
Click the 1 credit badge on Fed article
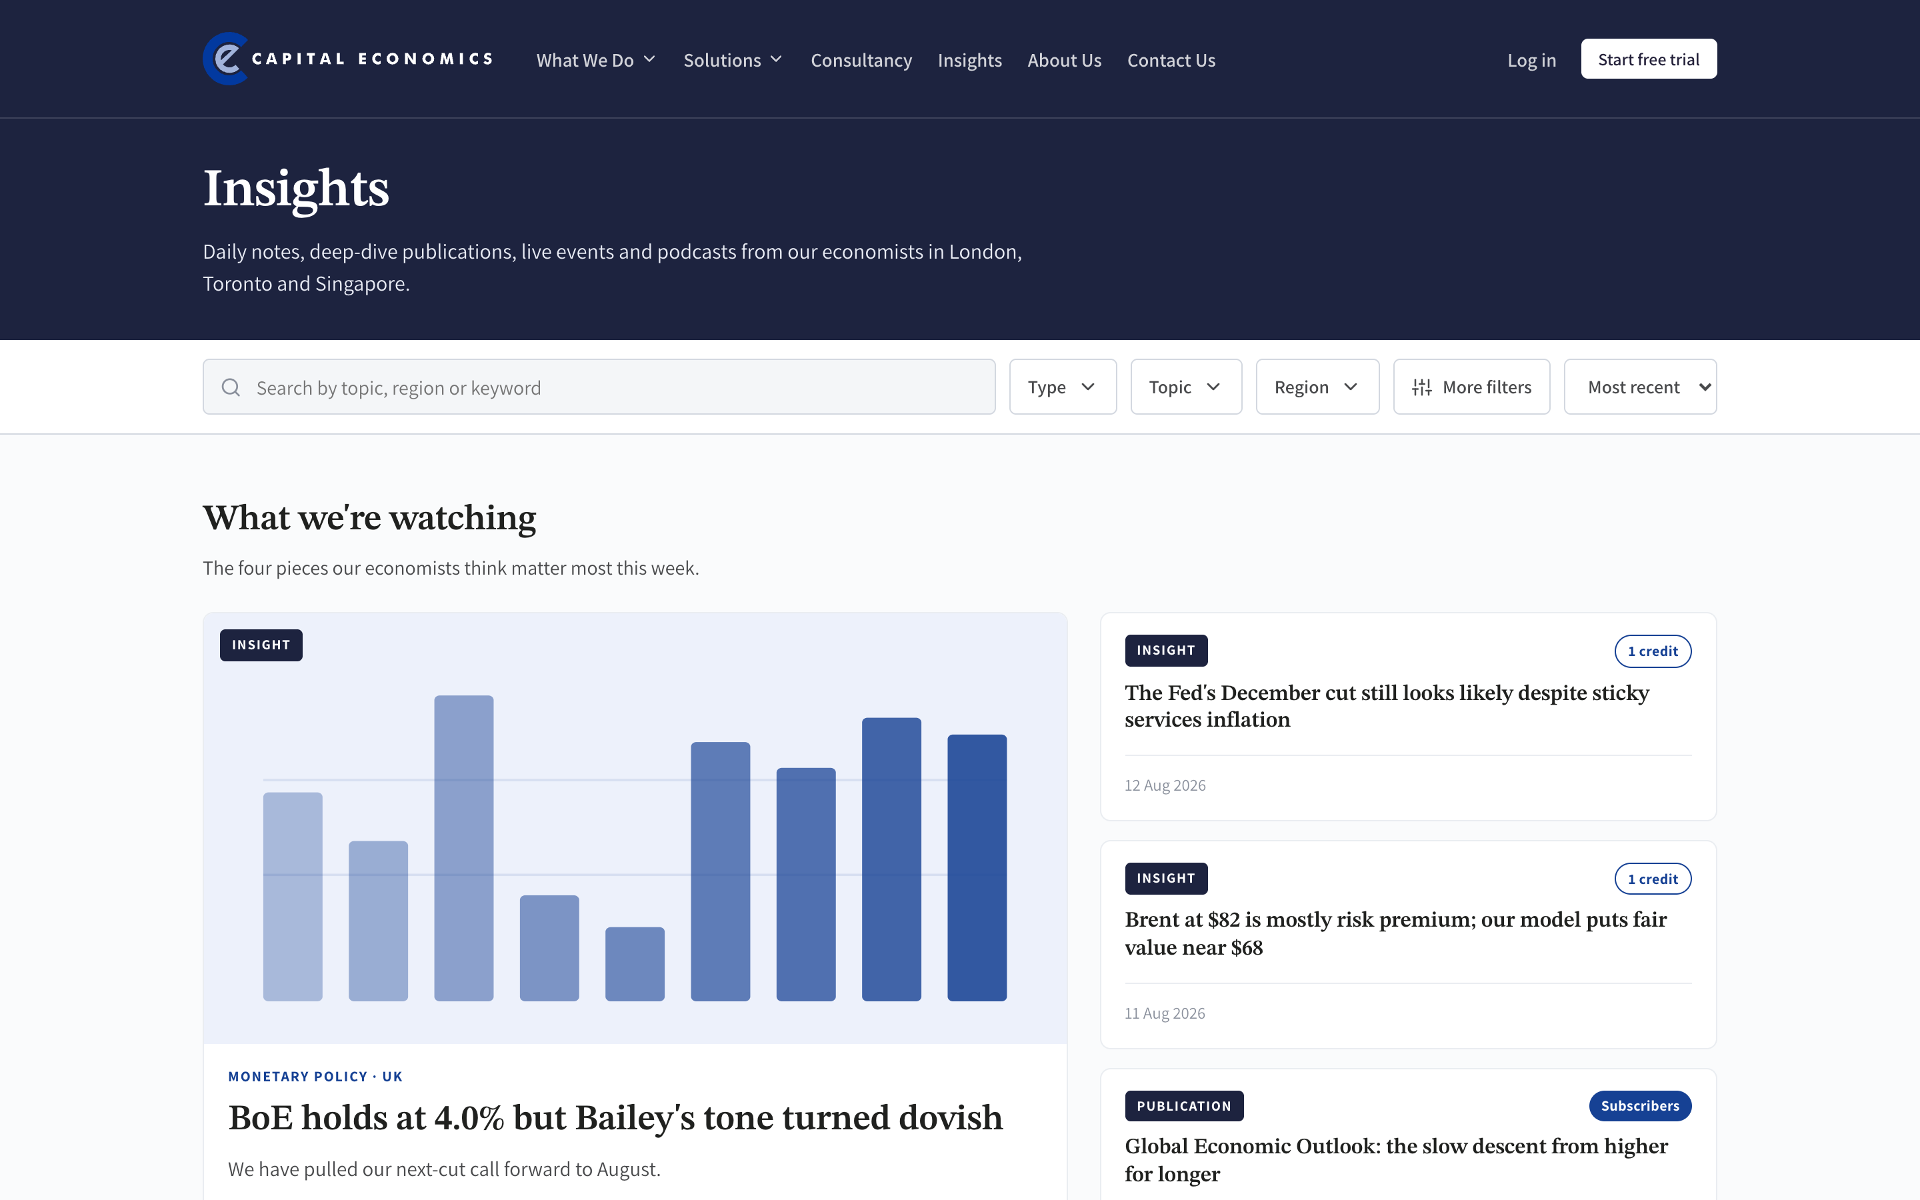(1653, 651)
